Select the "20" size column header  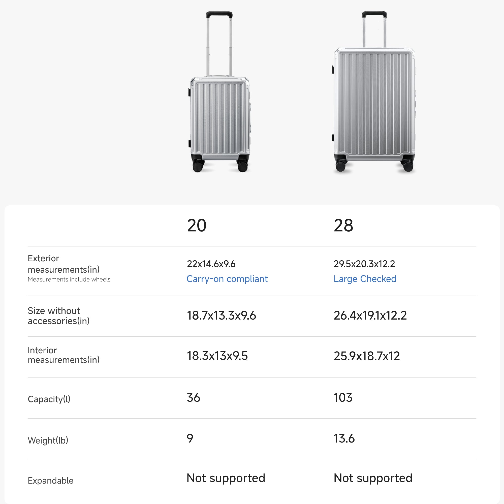point(197,225)
